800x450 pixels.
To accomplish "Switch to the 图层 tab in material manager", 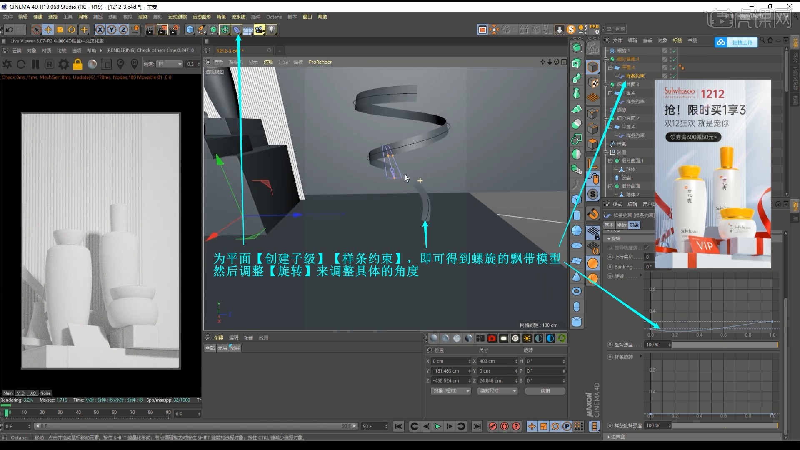I will pos(235,348).
